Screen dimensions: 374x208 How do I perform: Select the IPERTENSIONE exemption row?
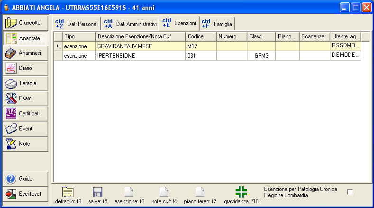pos(140,56)
